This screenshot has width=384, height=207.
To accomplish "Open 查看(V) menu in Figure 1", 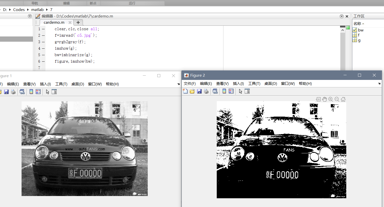I will pos(29,84).
